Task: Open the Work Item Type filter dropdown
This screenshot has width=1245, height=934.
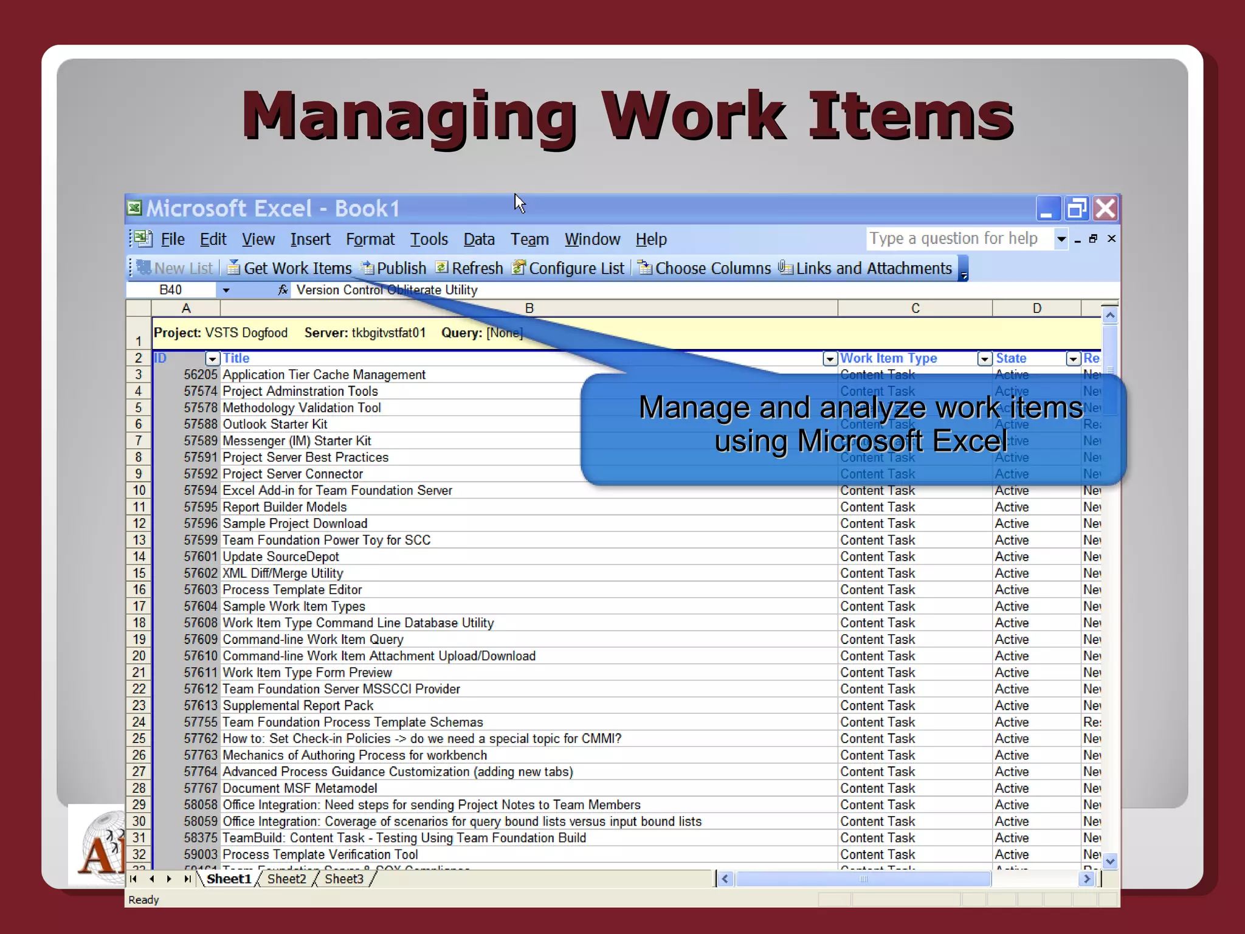Action: [x=985, y=359]
